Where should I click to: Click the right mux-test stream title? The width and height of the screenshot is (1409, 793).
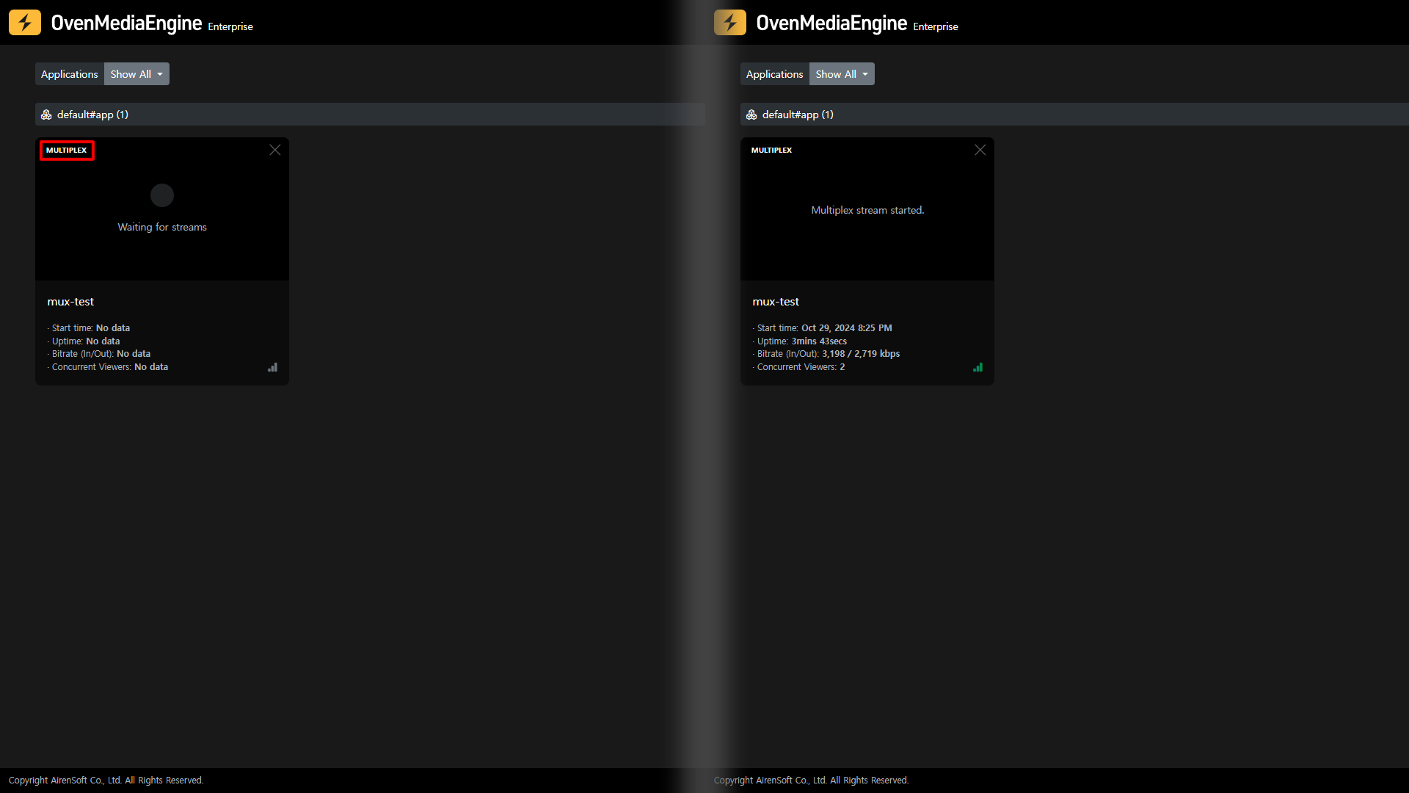click(x=776, y=302)
